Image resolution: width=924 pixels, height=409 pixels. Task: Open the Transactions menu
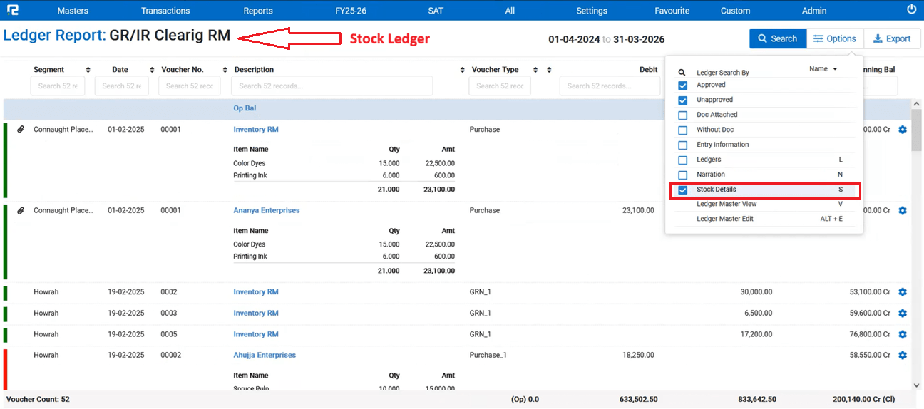[165, 11]
